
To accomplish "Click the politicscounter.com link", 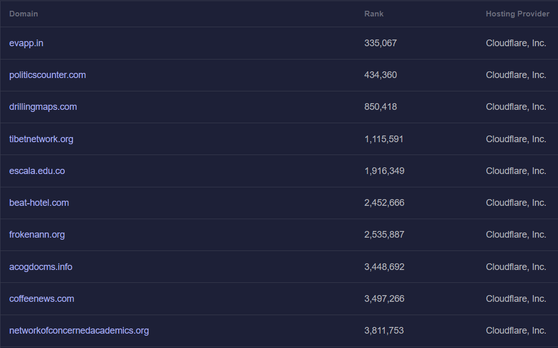I will (x=47, y=75).
